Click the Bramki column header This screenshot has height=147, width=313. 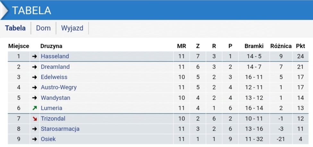[254, 46]
